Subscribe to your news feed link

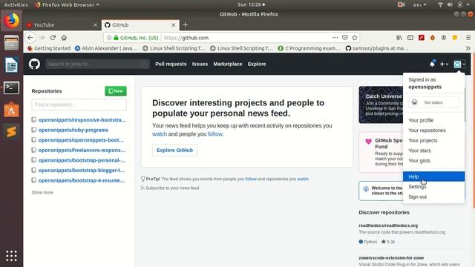172,188
